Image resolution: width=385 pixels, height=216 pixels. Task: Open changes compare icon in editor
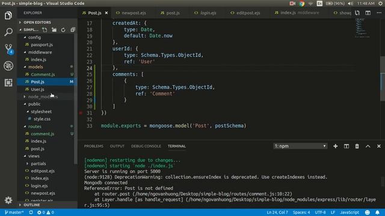tap(357, 13)
